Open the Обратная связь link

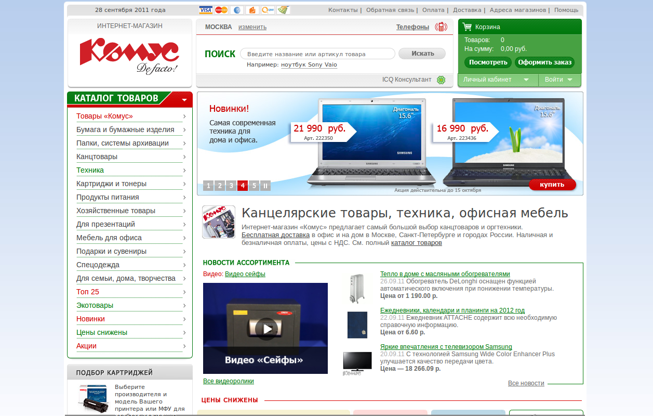point(390,10)
